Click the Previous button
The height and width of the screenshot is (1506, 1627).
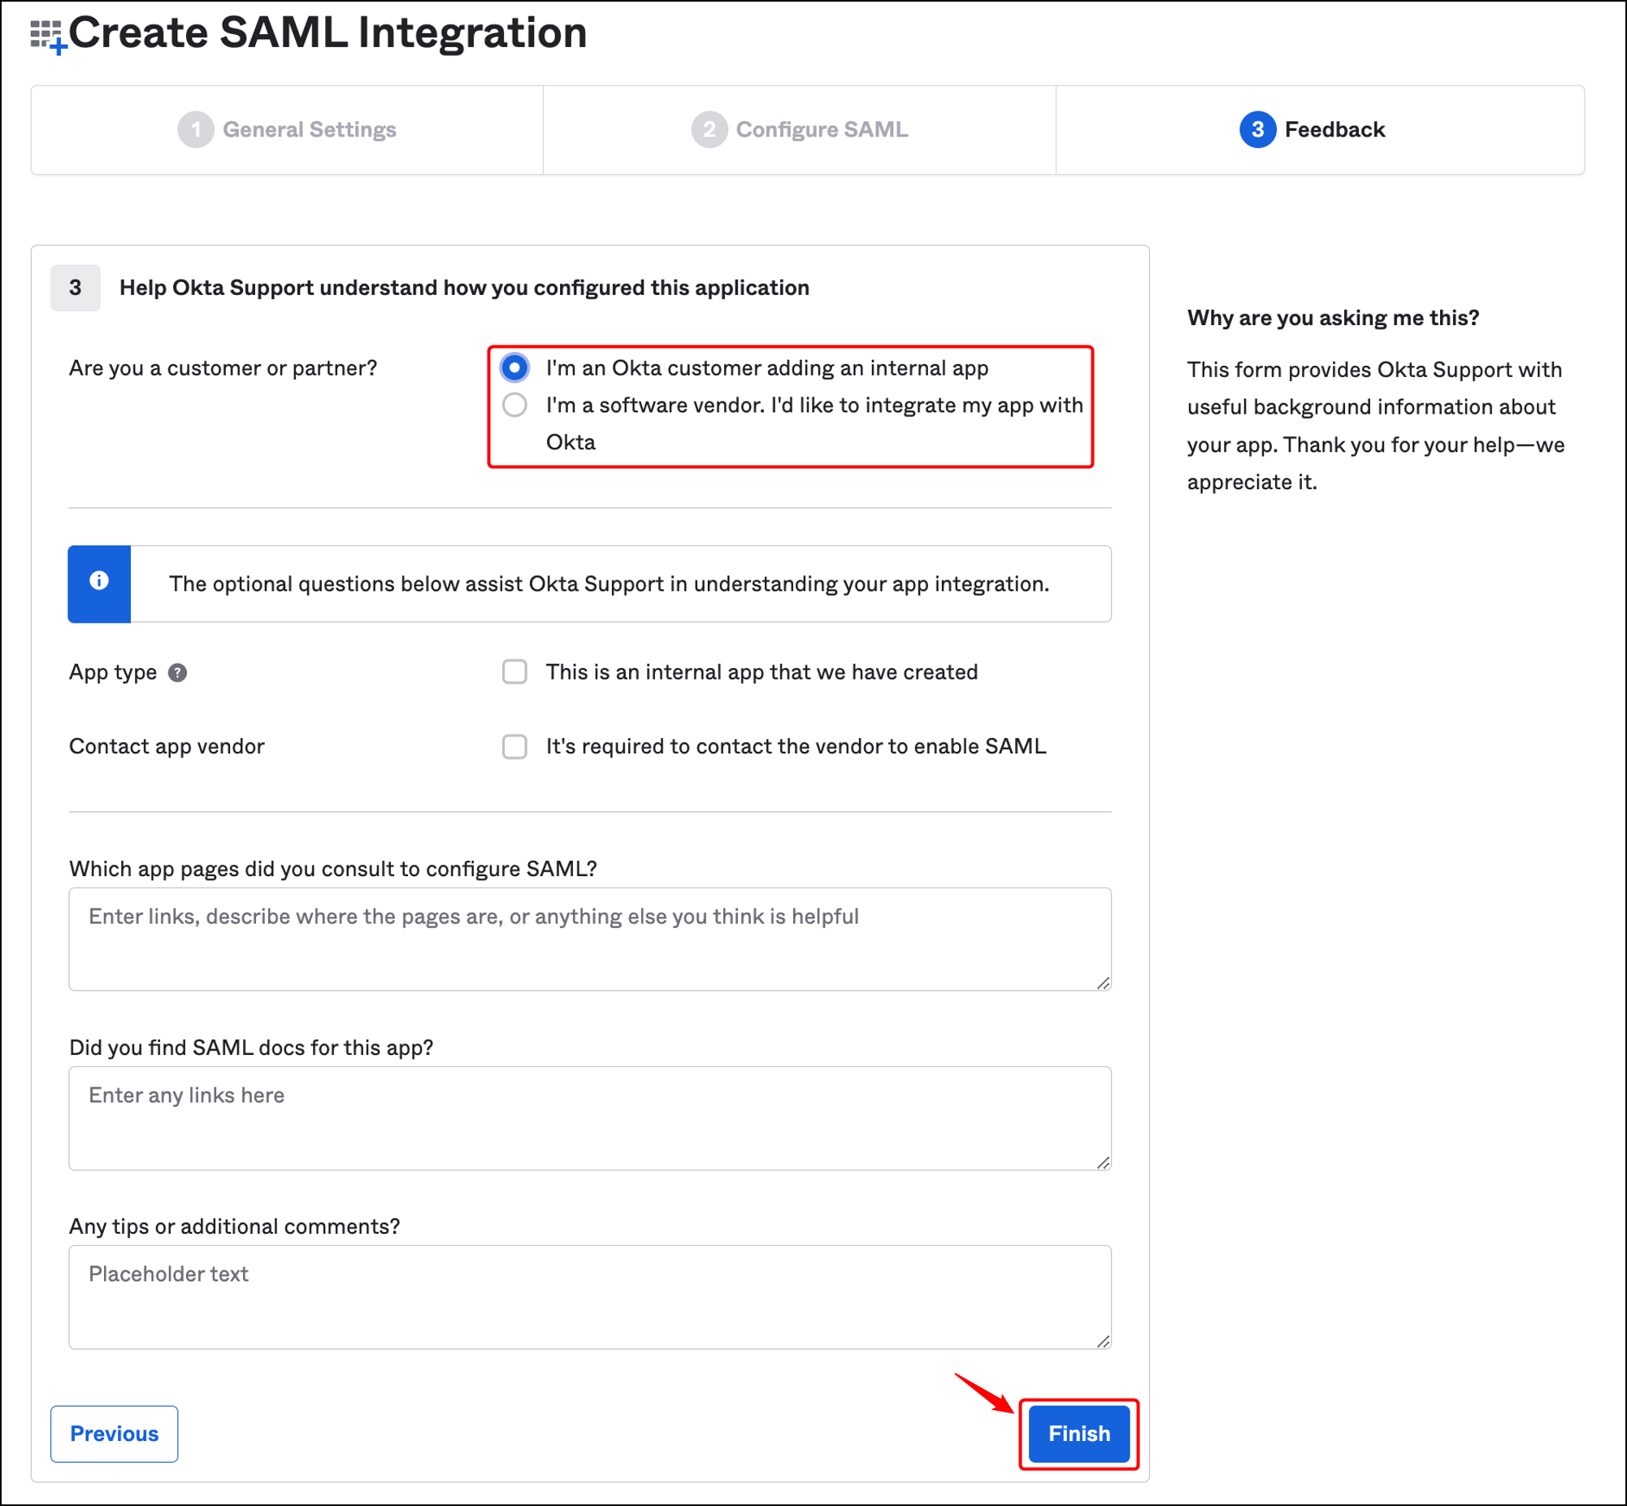[114, 1434]
